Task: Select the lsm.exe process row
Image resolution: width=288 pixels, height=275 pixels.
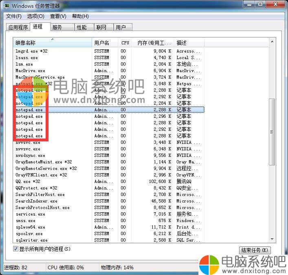Action: point(108,64)
